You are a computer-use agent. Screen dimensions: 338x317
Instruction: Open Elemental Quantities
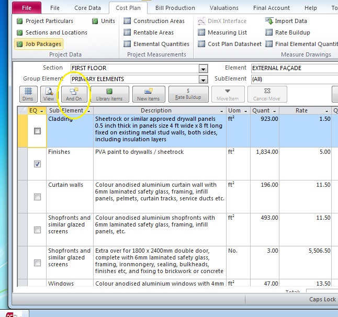pyautogui.click(x=156, y=44)
